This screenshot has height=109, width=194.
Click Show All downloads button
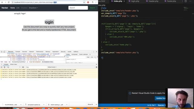[x=90, y=104]
